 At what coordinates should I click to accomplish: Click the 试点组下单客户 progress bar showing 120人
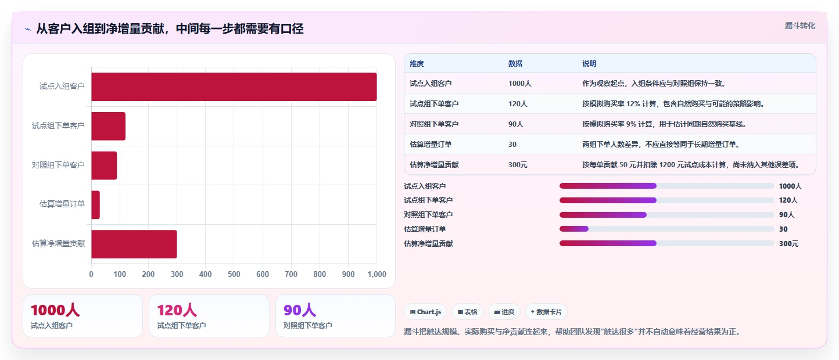point(666,200)
